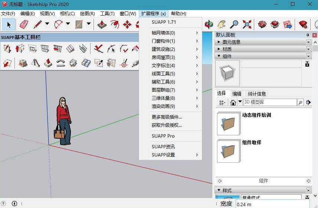Image resolution: width=318 pixels, height=208 pixels.
Task: Collapse the 组件 panel
Action: pos(219,56)
